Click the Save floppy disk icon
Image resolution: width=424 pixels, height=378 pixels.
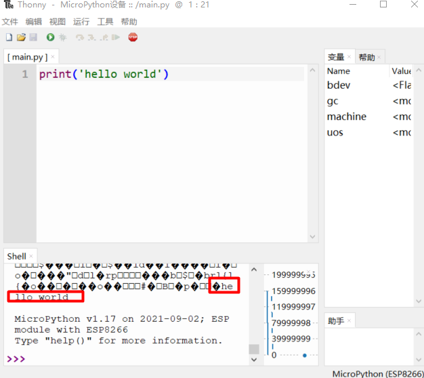point(33,37)
